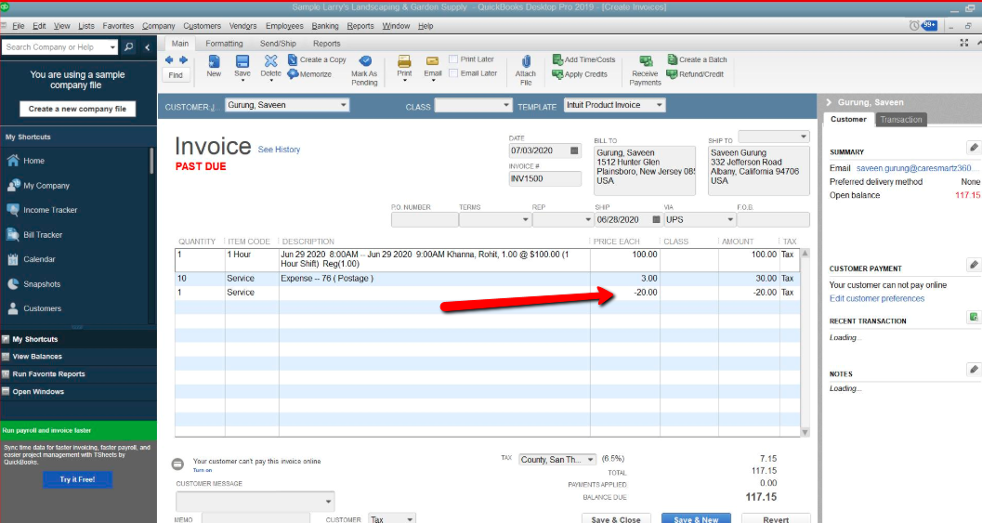Viewport: 982px width, 523px height.
Task: Open the See History link
Action: tap(279, 150)
